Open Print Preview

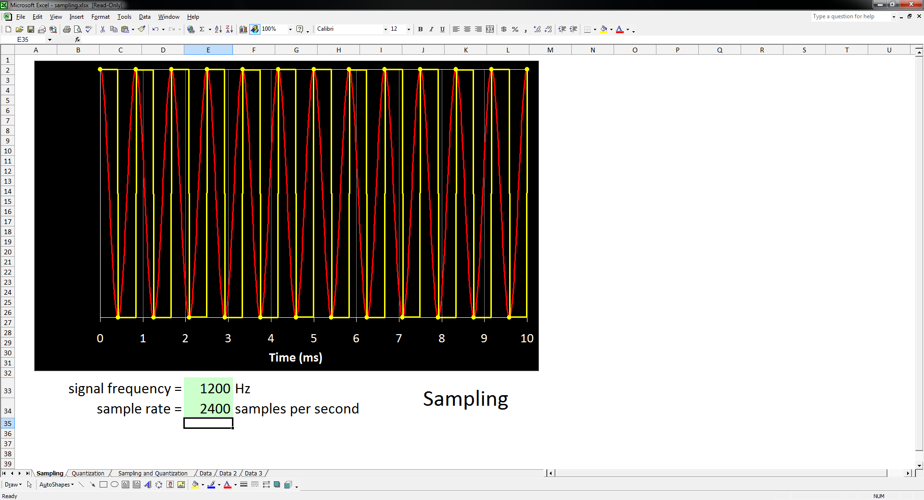(78, 29)
